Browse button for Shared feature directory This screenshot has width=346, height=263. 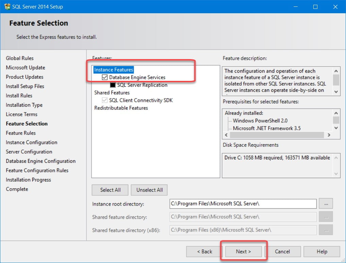click(x=326, y=217)
